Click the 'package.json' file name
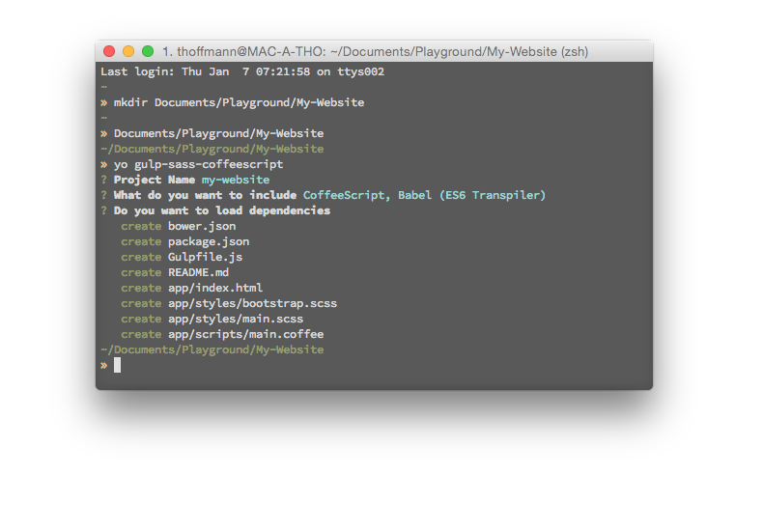 click(209, 241)
